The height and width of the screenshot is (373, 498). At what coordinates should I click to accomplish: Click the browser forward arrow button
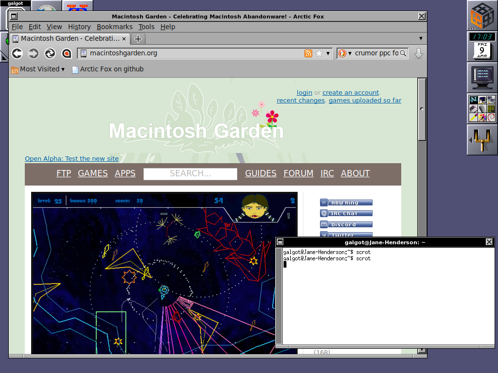34,53
